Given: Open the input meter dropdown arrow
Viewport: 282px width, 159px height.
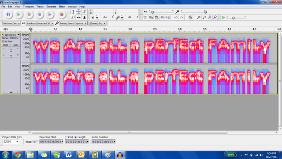Looking at the screenshot, I should pyautogui.click(x=122, y=18).
